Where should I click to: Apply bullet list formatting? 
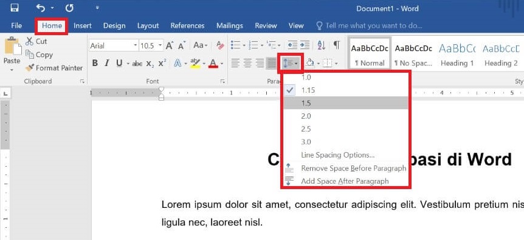(236, 45)
